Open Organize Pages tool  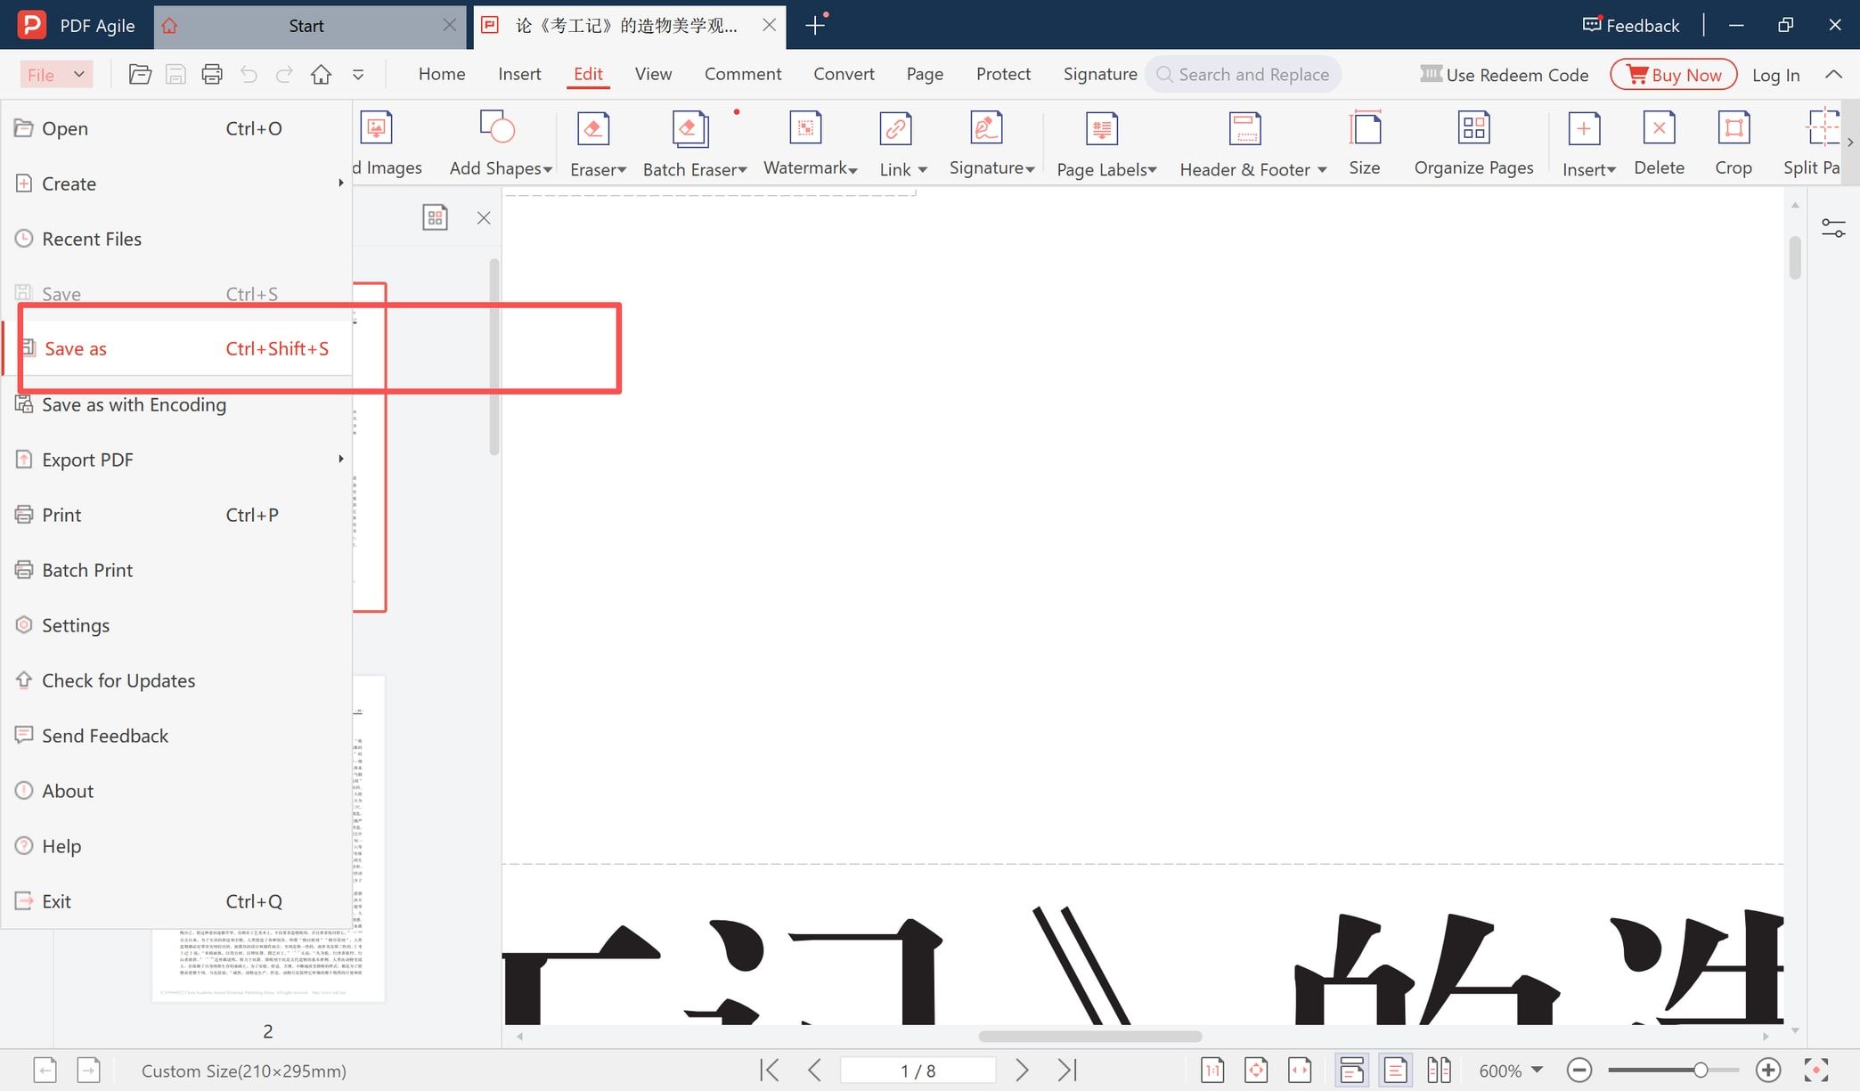point(1473,142)
